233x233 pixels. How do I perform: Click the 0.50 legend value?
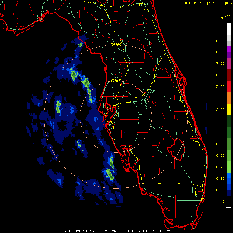(x=220, y=156)
